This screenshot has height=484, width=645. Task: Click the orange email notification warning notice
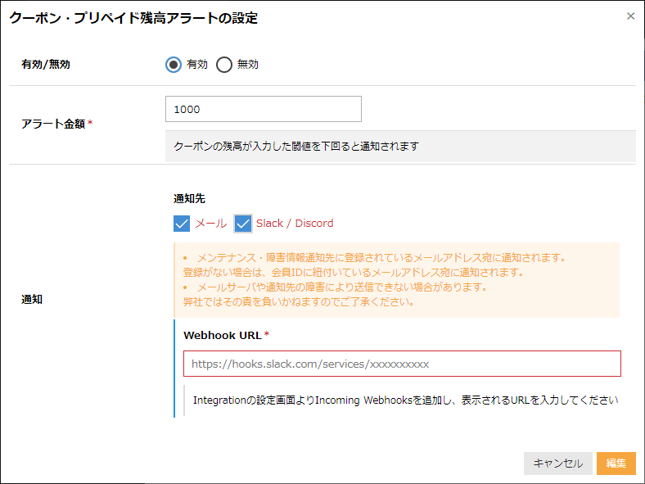[396, 279]
